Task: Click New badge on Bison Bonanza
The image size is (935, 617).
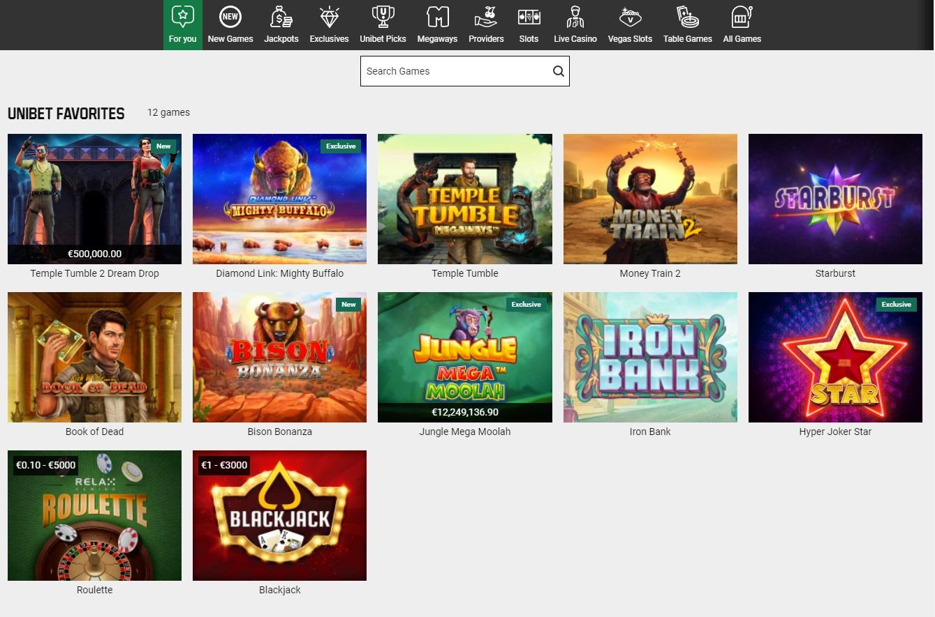Action: click(x=348, y=305)
